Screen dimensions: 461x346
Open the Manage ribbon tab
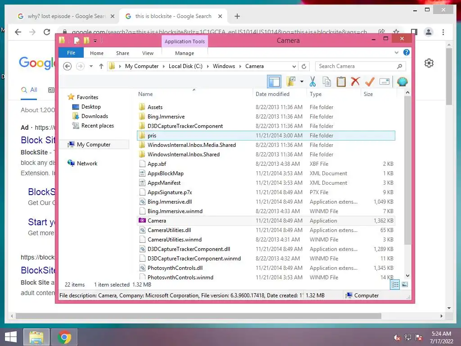tap(185, 53)
